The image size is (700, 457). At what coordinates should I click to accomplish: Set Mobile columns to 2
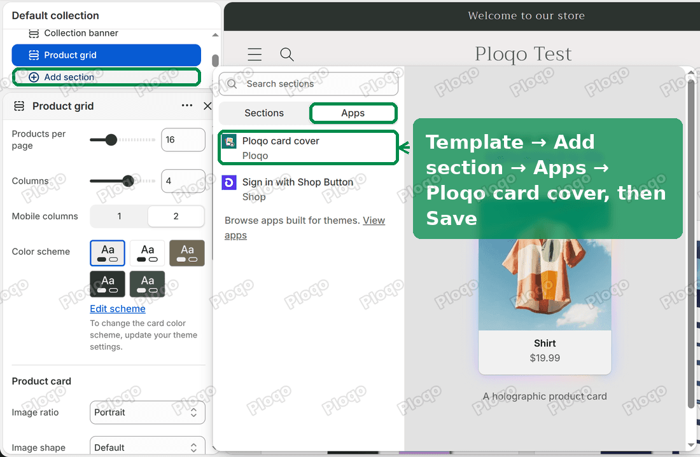click(176, 216)
